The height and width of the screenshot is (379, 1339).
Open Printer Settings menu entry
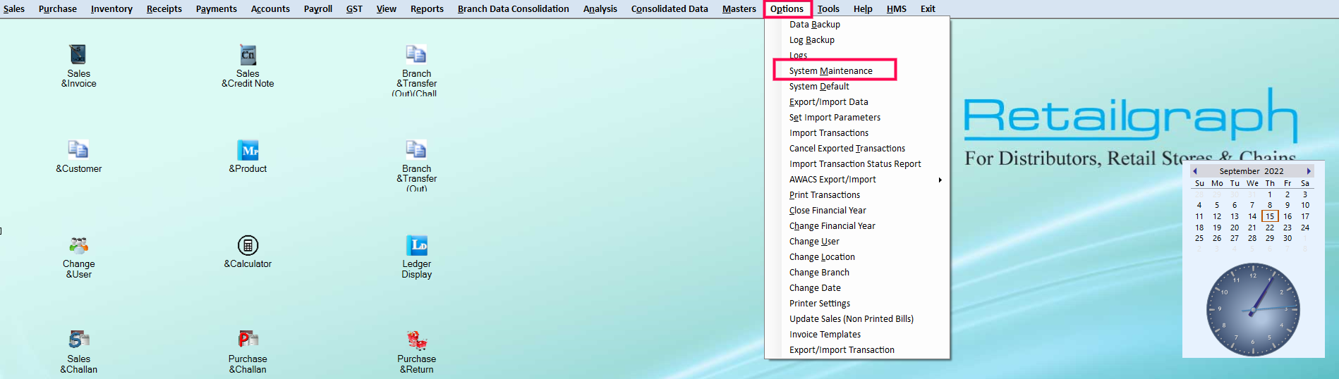857,304
